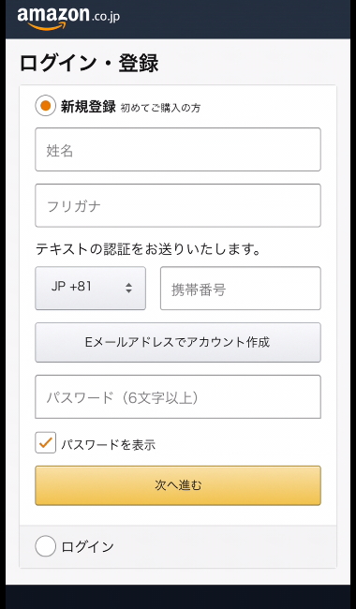Select the ログイン radio button

click(45, 546)
